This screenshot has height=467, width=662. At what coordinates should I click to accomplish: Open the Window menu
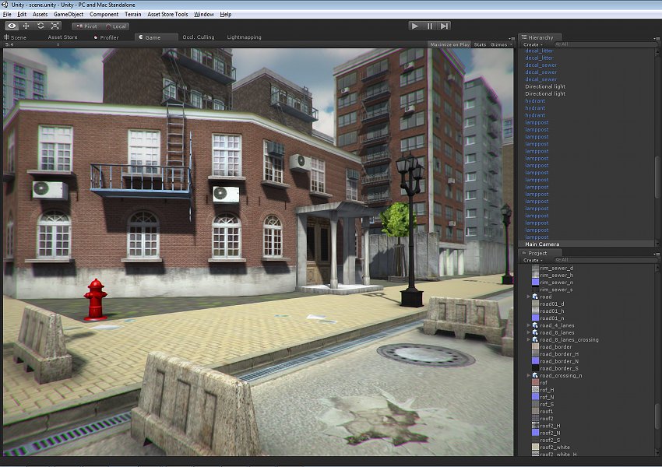(204, 14)
